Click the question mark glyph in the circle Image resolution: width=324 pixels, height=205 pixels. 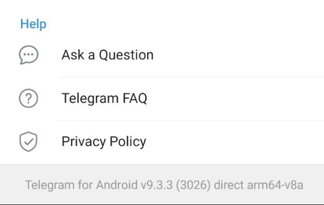click(x=29, y=98)
